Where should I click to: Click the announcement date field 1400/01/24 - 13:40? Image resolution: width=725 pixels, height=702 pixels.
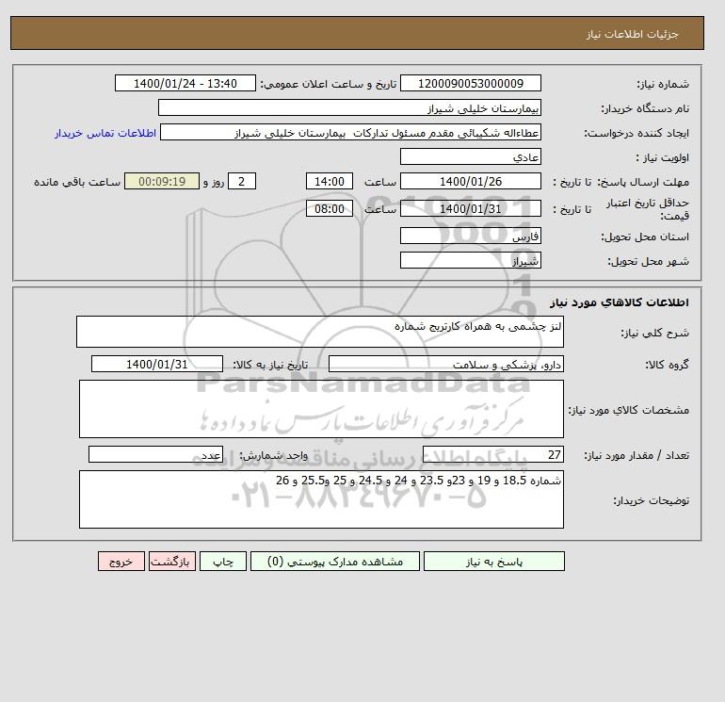(185, 83)
